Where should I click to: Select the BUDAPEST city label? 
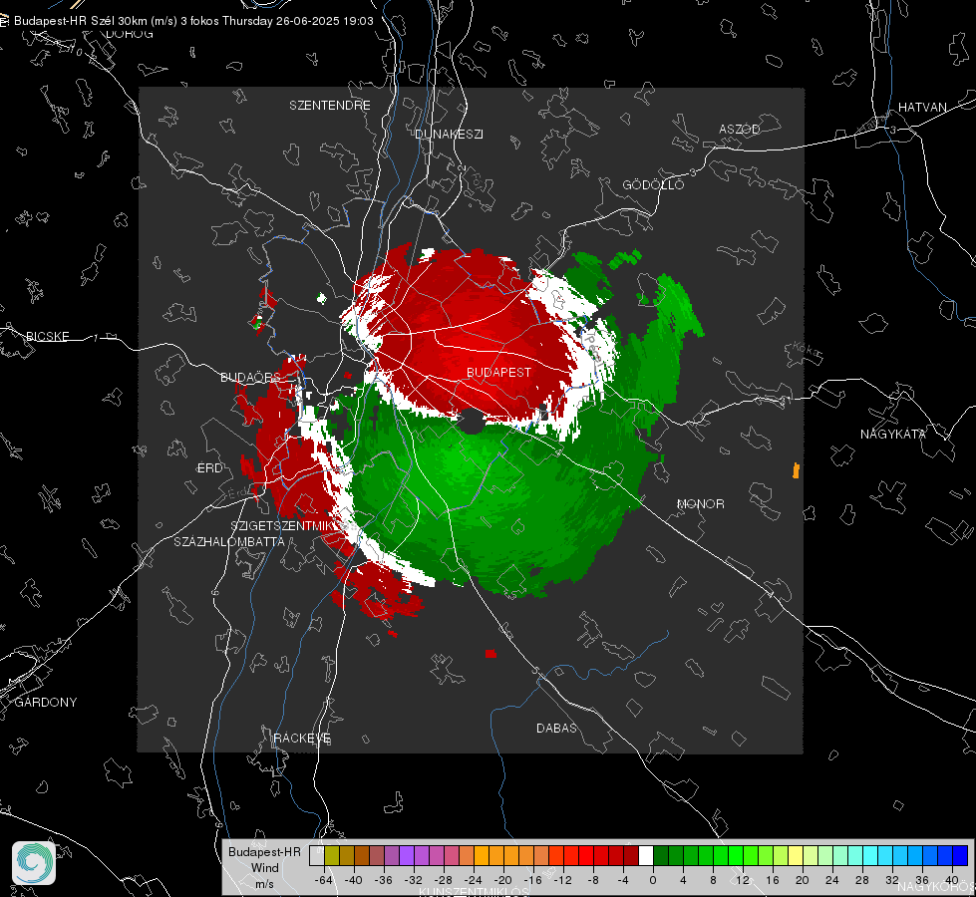click(498, 372)
